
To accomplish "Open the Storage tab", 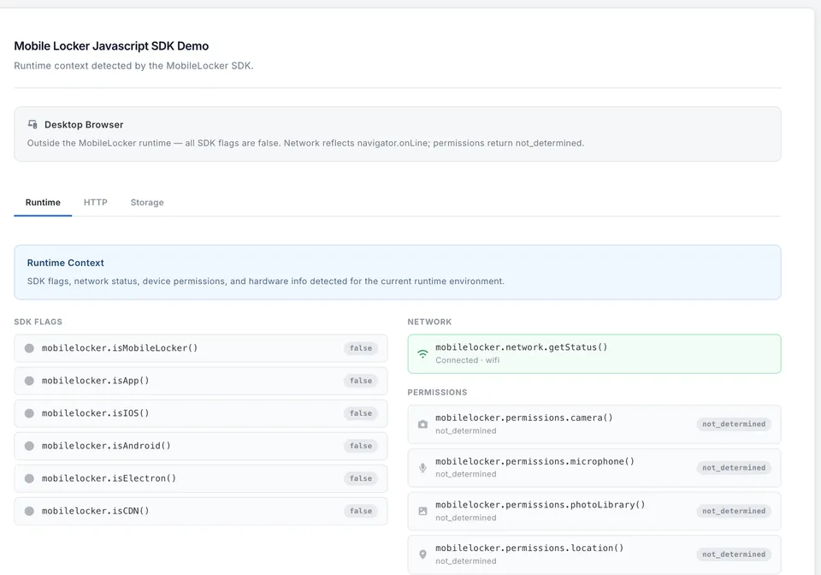I will 147,202.
